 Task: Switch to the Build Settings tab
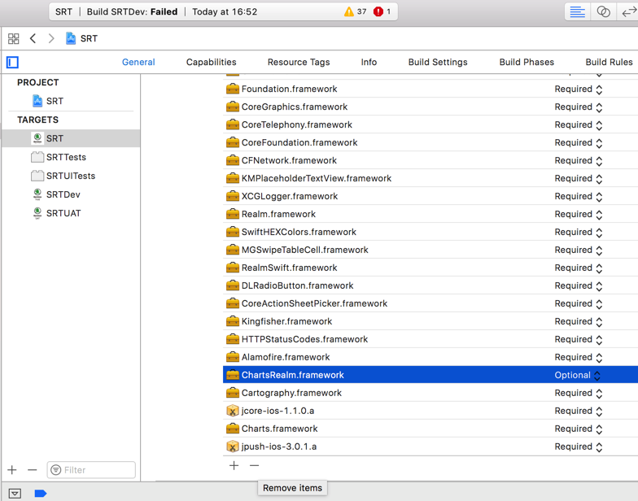pyautogui.click(x=438, y=62)
